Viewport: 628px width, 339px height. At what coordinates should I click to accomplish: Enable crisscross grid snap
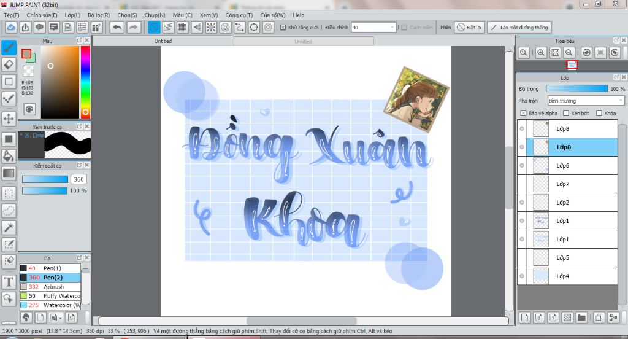[183, 27]
